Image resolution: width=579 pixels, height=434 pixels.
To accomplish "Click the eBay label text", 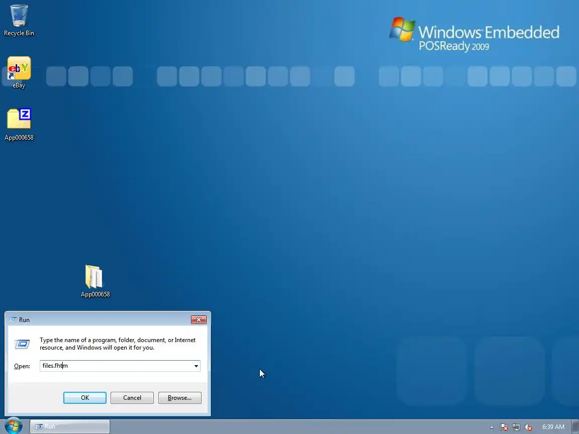I will pyautogui.click(x=19, y=85).
